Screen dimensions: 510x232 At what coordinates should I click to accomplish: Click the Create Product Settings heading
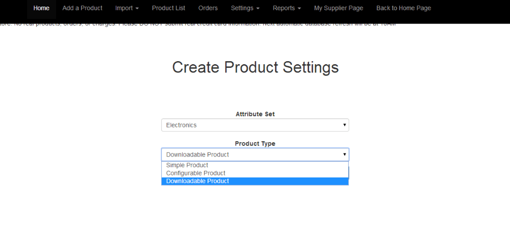pyautogui.click(x=255, y=67)
